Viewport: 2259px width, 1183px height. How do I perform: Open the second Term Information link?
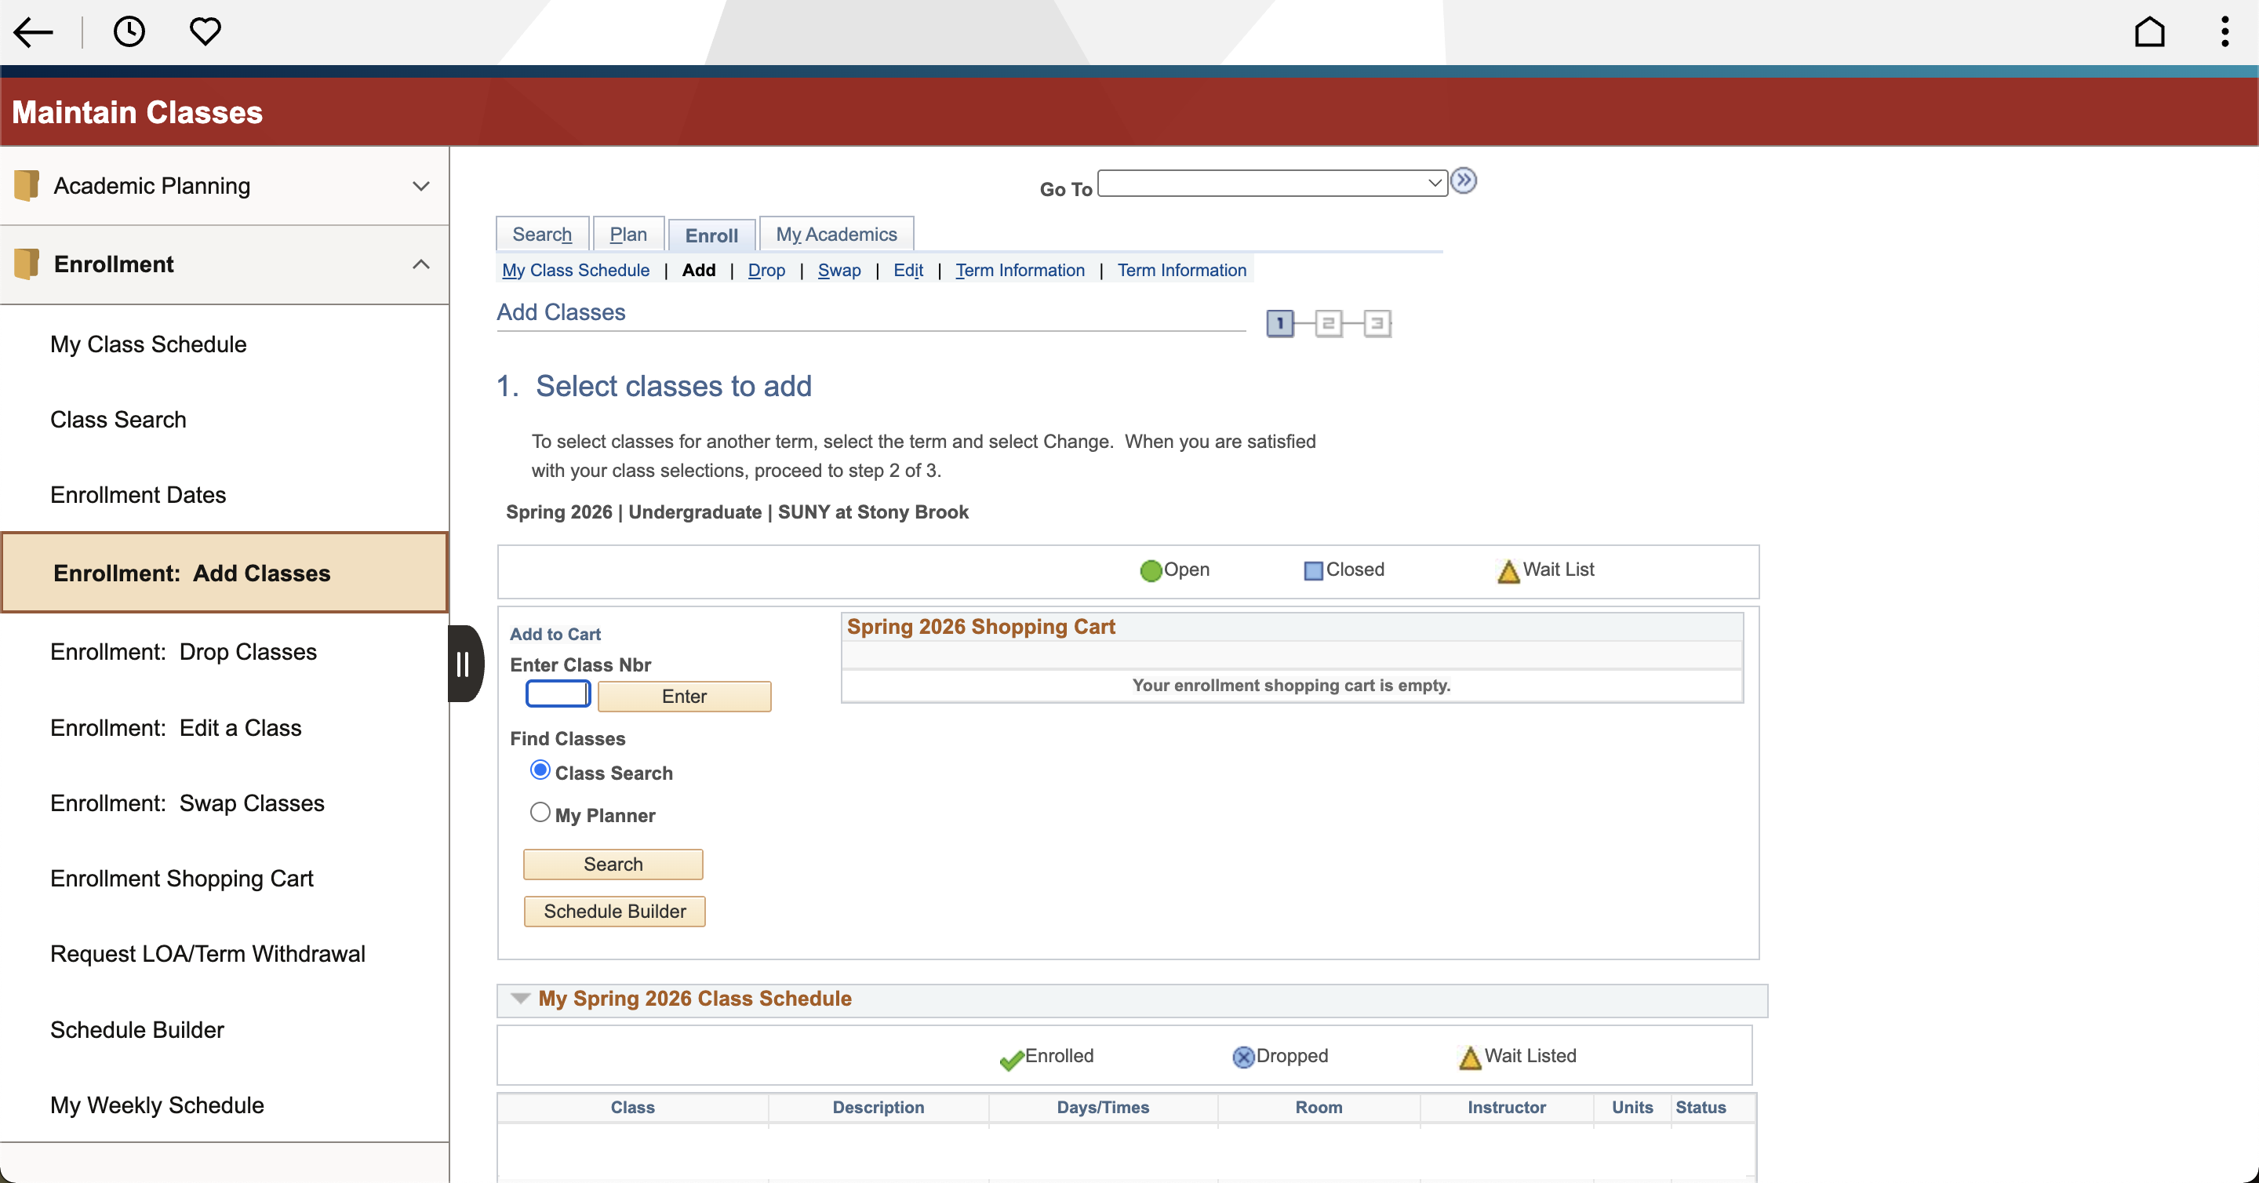point(1181,270)
